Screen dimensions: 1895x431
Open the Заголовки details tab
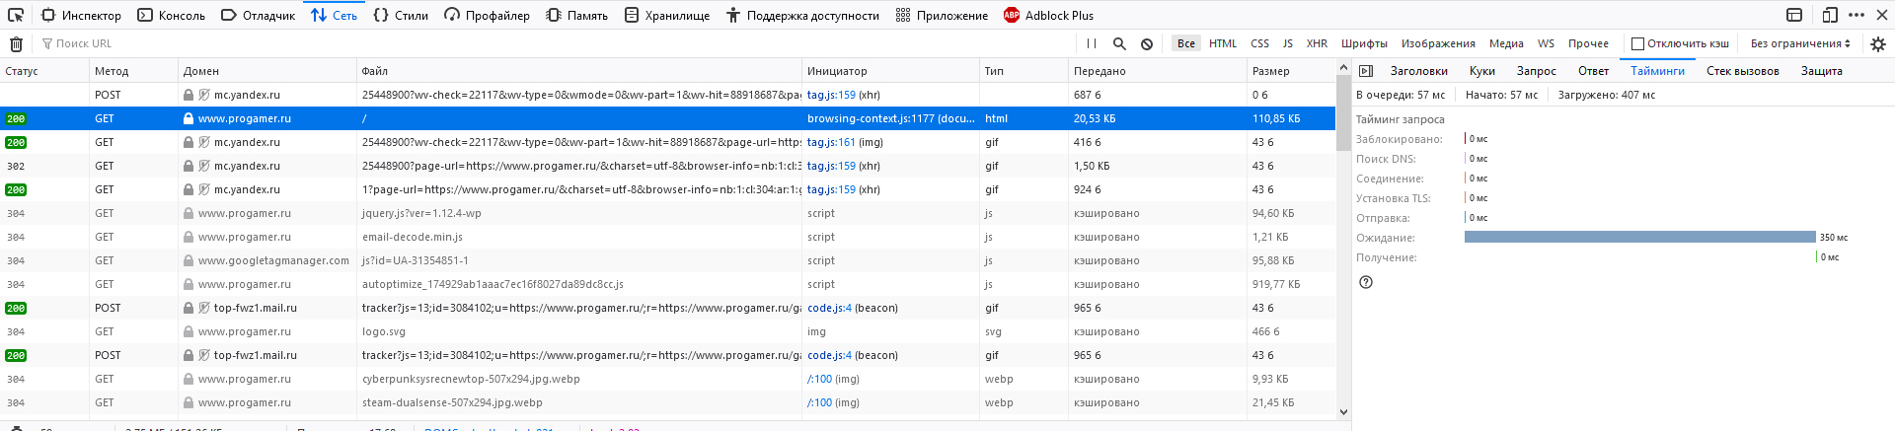click(x=1418, y=71)
